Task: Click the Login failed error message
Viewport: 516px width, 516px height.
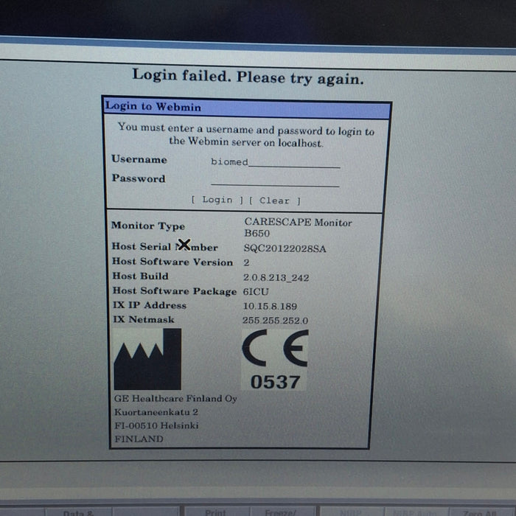Action: tap(248, 77)
